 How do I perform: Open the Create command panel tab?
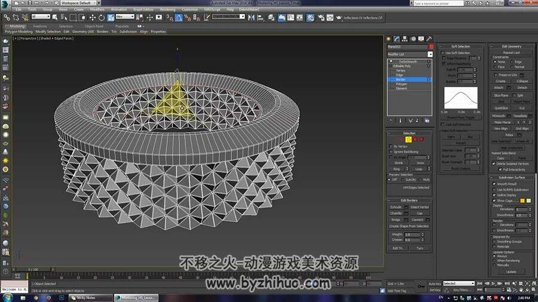pos(389,39)
